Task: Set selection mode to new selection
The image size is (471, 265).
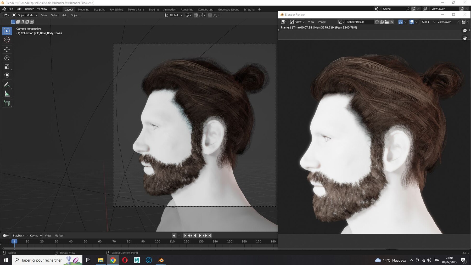Action: 13,22
